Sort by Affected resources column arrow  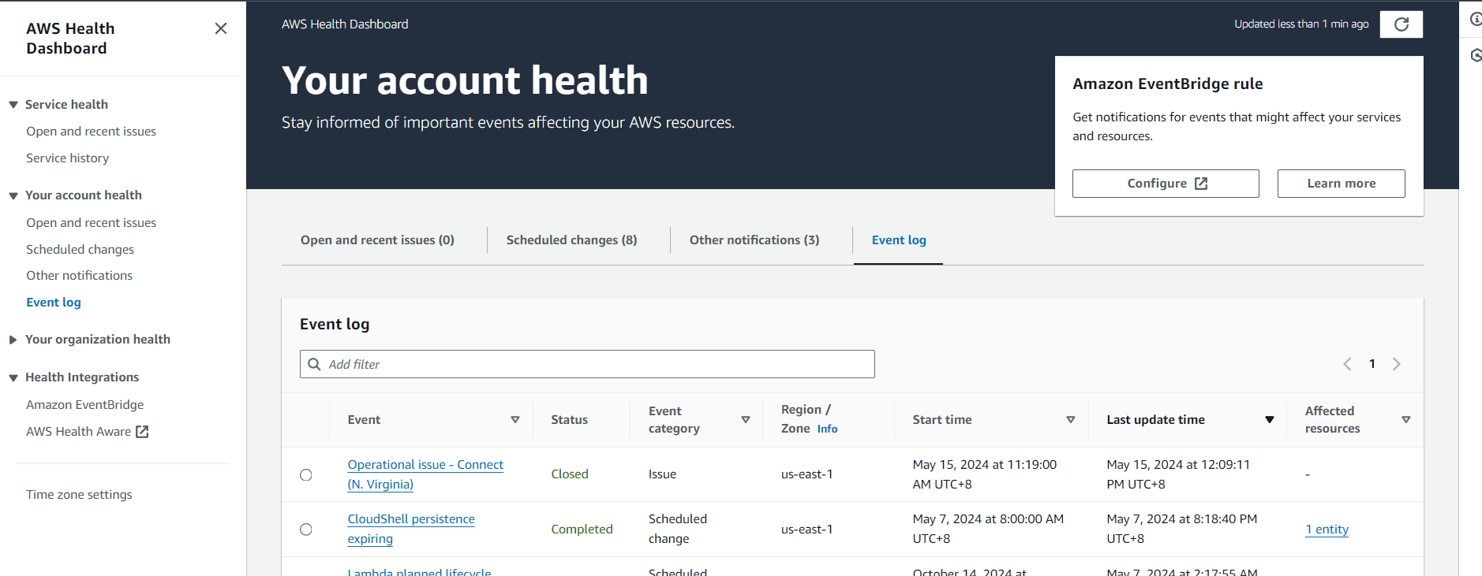click(1406, 420)
